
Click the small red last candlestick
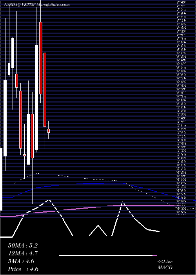49,131
